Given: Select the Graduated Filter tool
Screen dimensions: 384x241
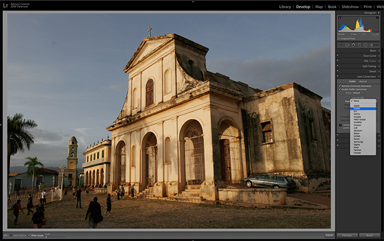Looking at the screenshot, I should [359, 45].
